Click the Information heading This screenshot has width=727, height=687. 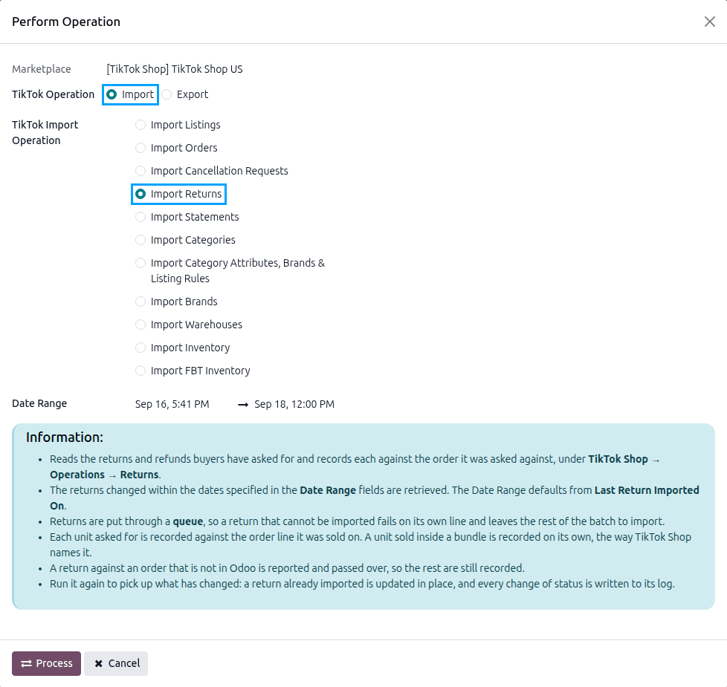coord(65,437)
